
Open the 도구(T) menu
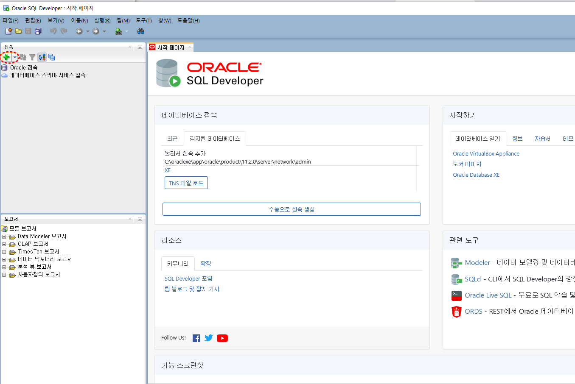(x=143, y=20)
